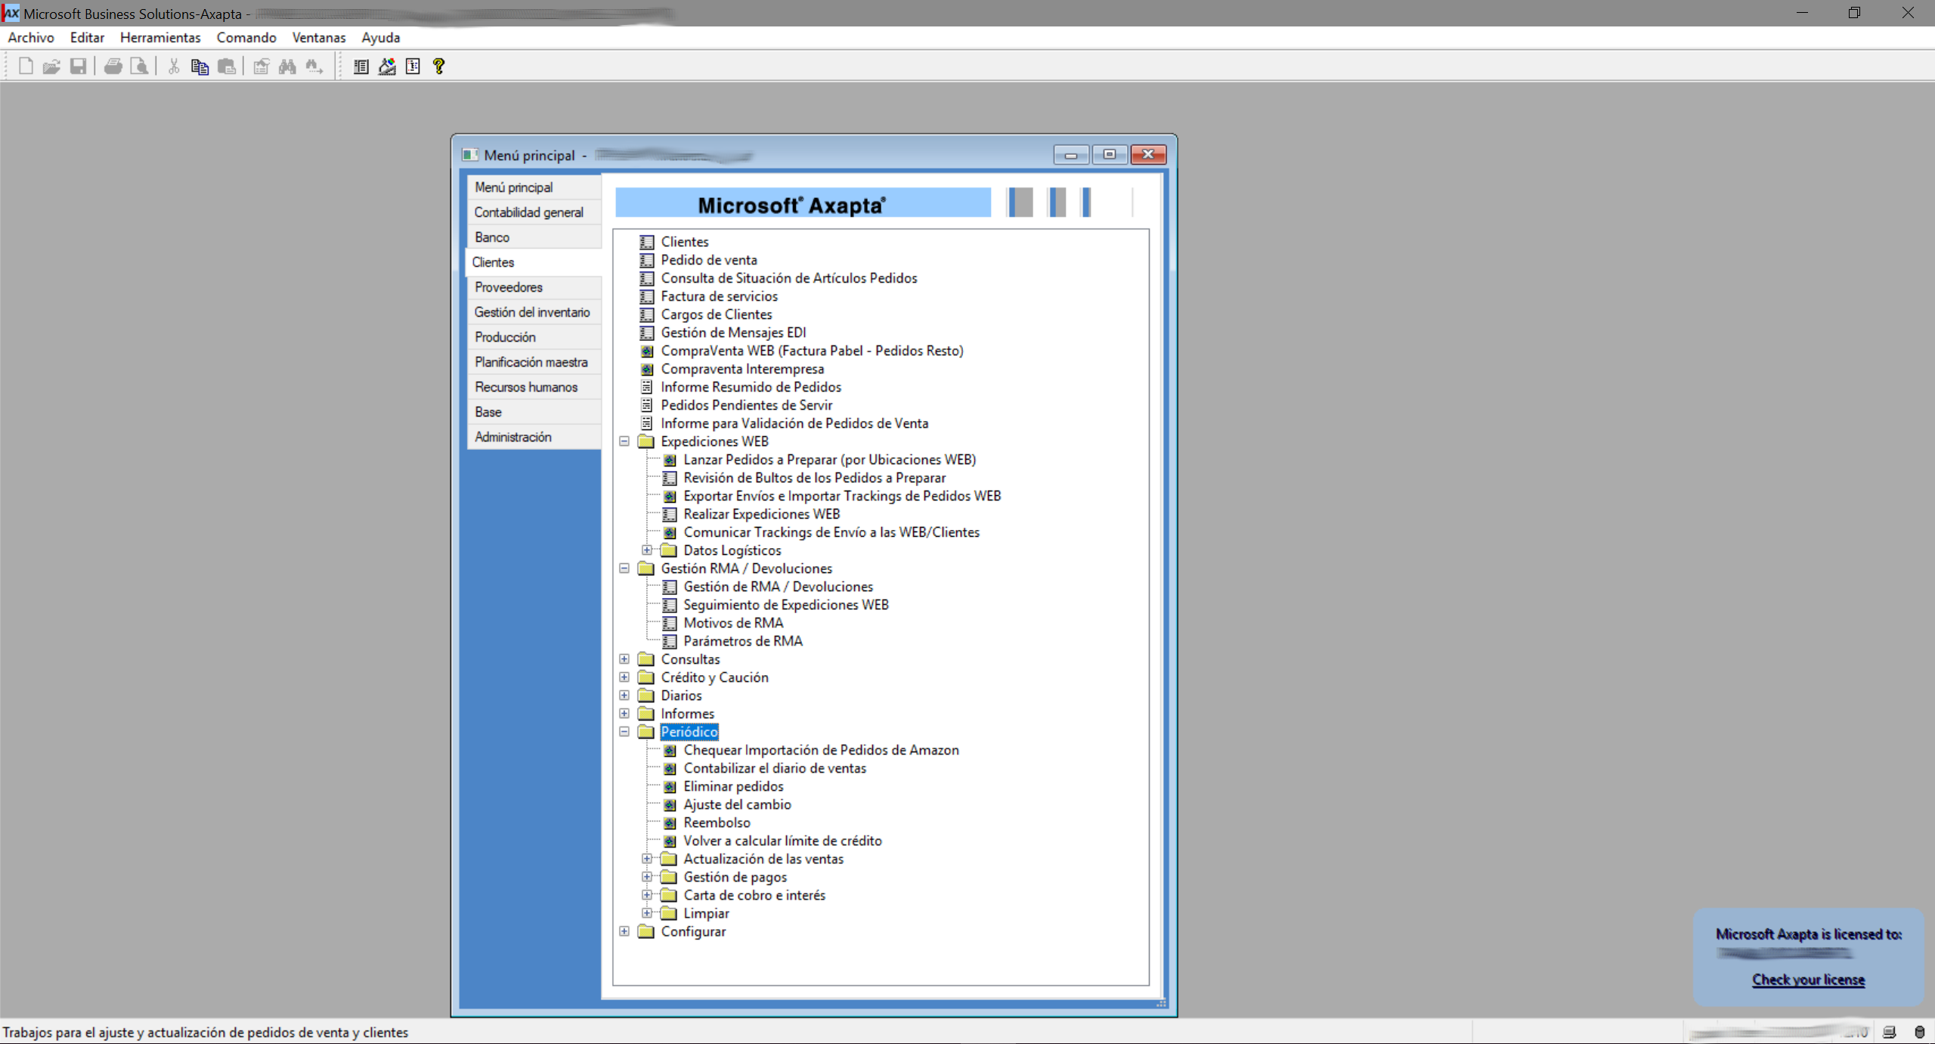Click the Save floppy disk icon
Image resolution: width=1935 pixels, height=1044 pixels.
point(78,67)
